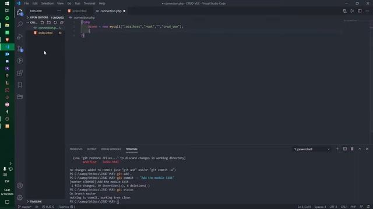Image resolution: width=373 pixels, height=209 pixels.
Task: Split the editor to the right
Action: coord(360,11)
